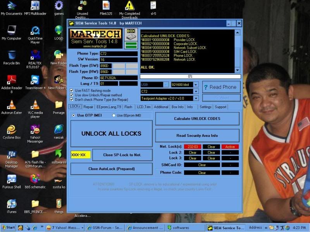
Task: Open the raezak desktop shortcut
Action: [x=59, y=132]
